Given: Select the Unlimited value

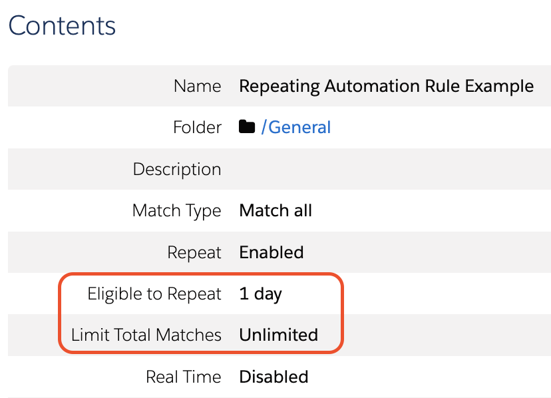Looking at the screenshot, I should point(278,335).
